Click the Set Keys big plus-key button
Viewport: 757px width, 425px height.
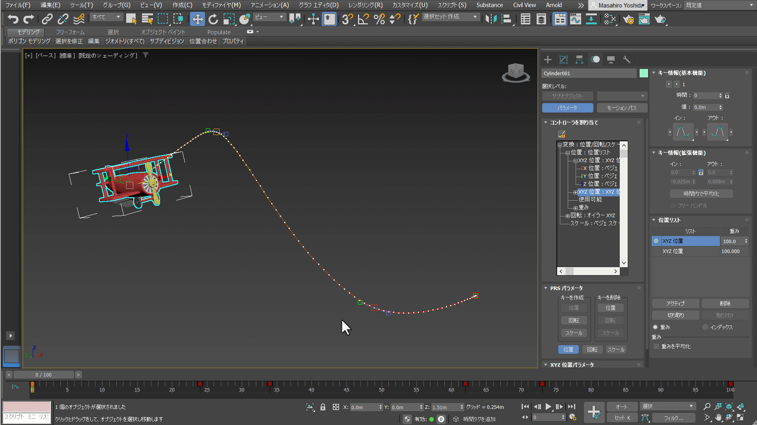click(x=594, y=412)
